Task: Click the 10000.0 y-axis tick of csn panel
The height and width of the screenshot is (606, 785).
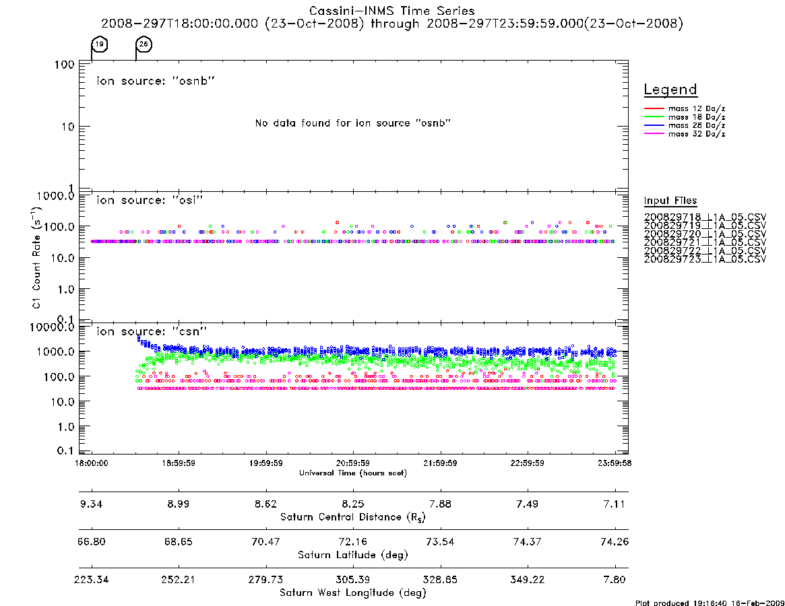Action: (52, 327)
